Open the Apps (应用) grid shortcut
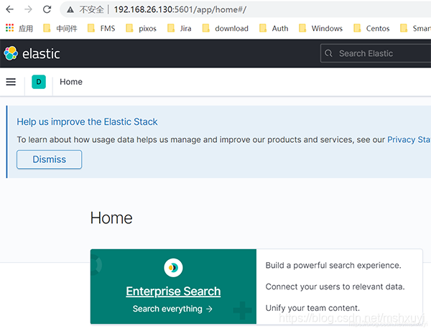431x331 pixels. point(19,28)
